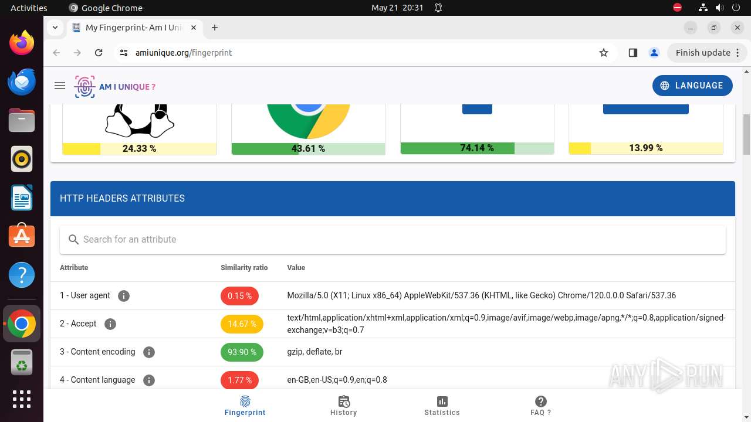Go back to previous page
The height and width of the screenshot is (422, 751).
(56, 53)
